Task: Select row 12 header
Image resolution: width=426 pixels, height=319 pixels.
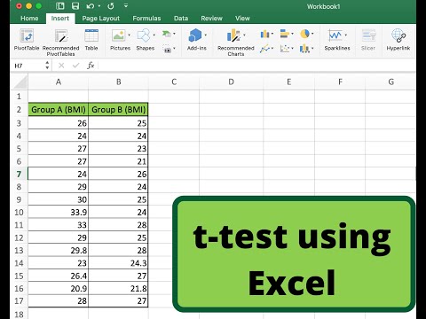Action: coord(19,237)
